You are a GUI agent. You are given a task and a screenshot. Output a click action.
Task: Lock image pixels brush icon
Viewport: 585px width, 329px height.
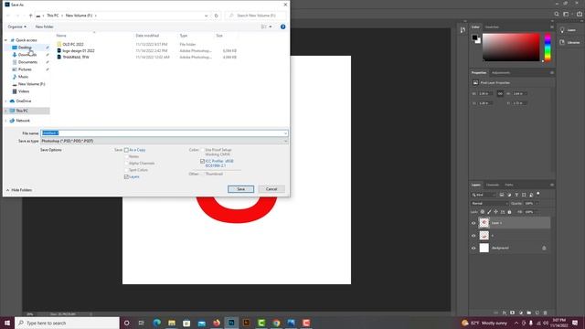point(489,212)
